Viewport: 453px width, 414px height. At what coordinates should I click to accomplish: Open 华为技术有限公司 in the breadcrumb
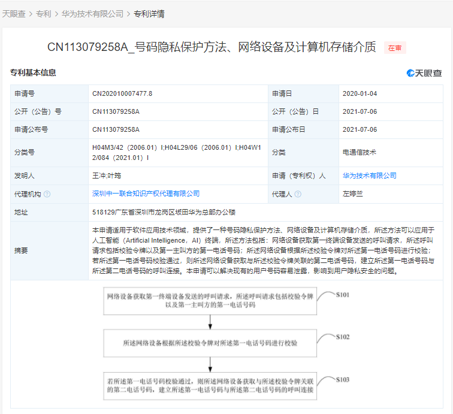(x=92, y=14)
